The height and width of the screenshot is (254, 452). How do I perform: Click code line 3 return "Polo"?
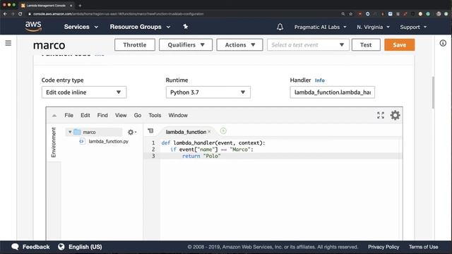coord(201,156)
